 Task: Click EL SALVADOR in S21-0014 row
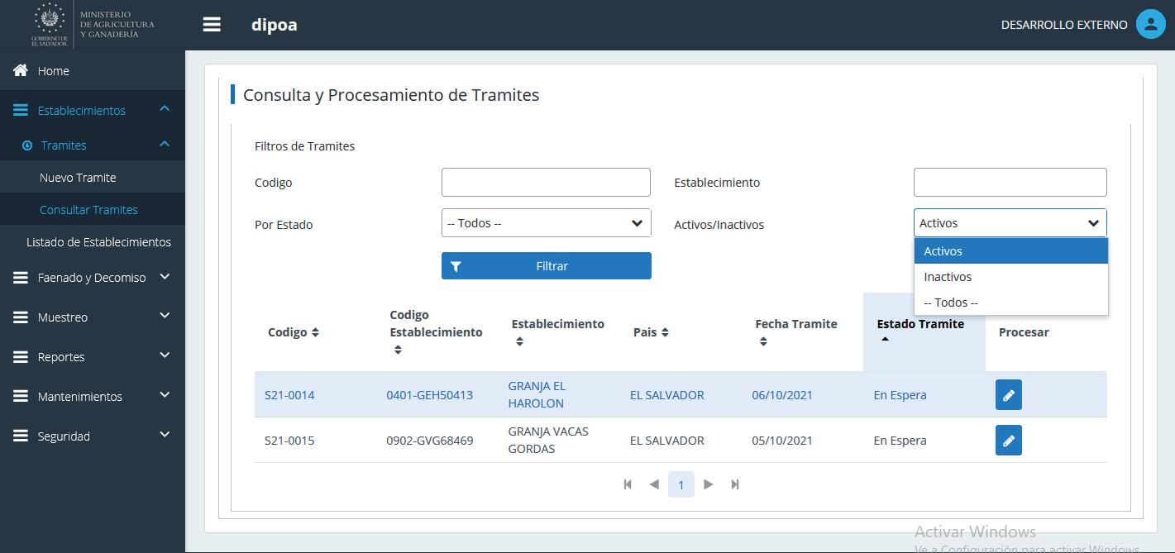coord(667,395)
